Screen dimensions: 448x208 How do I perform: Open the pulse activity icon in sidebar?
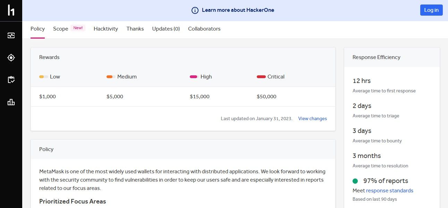click(11, 35)
